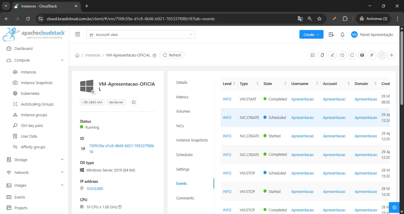Sort the State column
404x214 pixels.
pyautogui.click(x=285, y=84)
